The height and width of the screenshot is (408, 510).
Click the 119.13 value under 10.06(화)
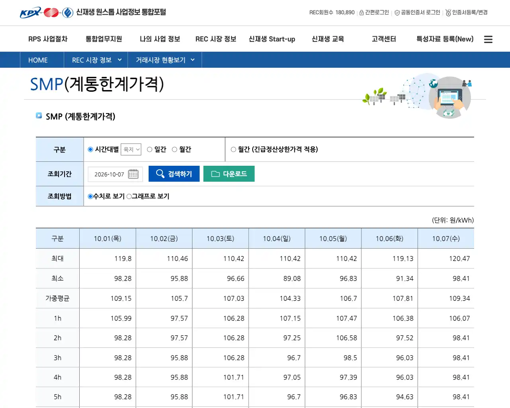click(x=390, y=259)
